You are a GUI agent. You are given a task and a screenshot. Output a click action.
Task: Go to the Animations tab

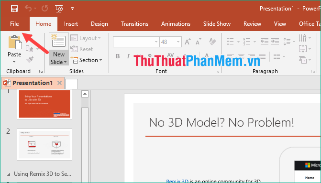click(176, 24)
